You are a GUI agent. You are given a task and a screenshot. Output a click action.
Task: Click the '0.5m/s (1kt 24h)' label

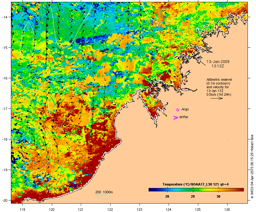(219, 94)
